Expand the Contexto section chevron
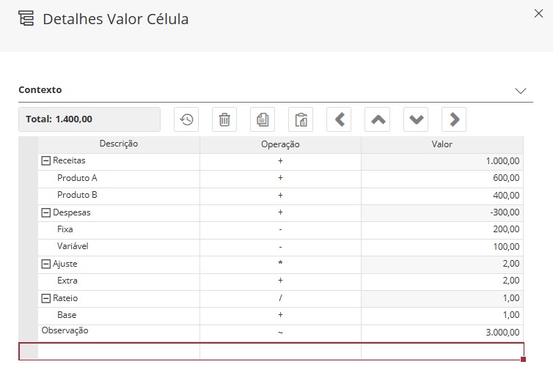This screenshot has width=553, height=389. 521,91
